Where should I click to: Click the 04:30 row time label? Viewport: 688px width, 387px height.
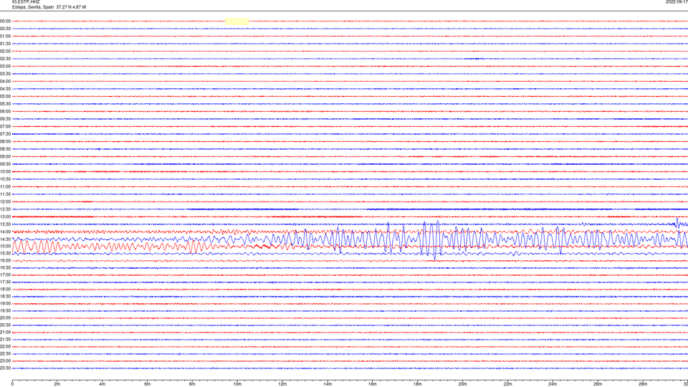(x=5, y=89)
